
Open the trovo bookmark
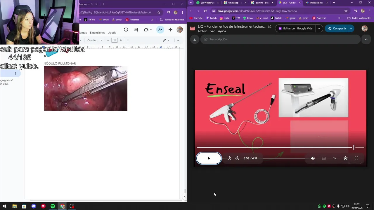(x=248, y=18)
